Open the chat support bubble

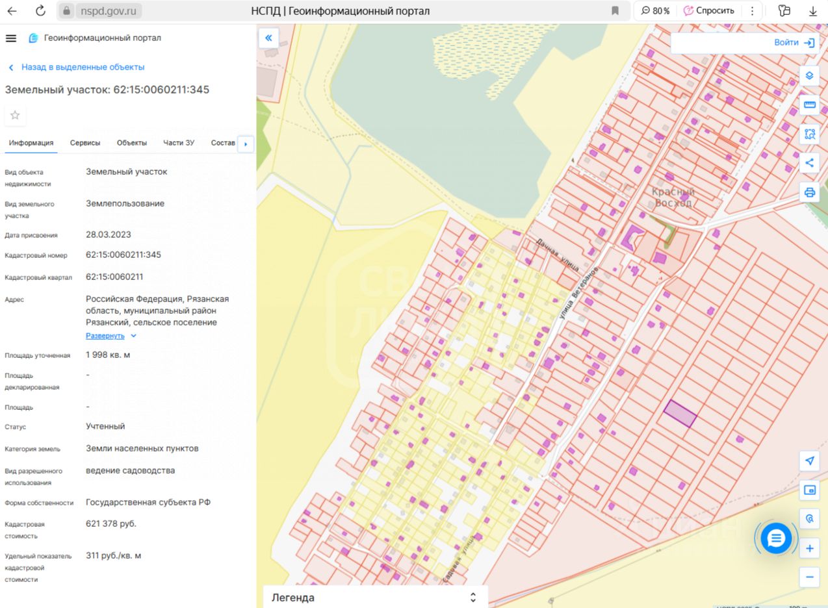pos(777,538)
